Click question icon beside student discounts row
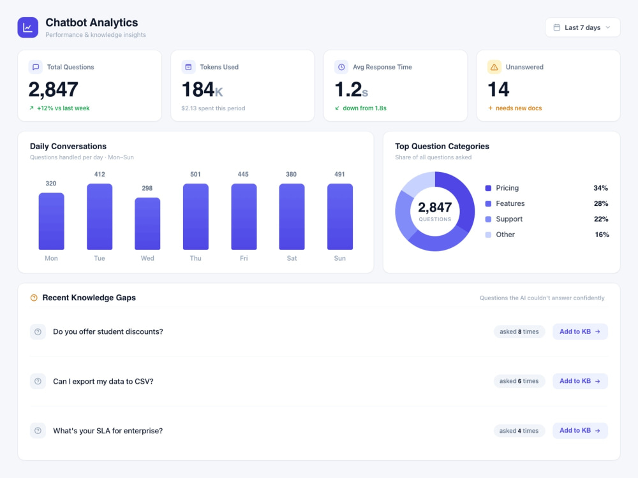 (x=38, y=331)
